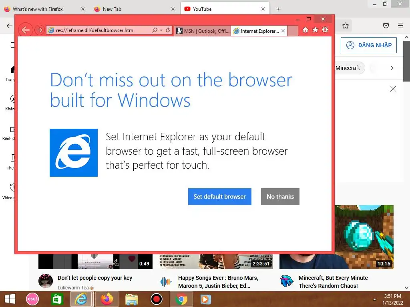Image resolution: width=410 pixels, height=307 pixels.
Task: Dismiss YouTube banner with X icon
Action: point(393,89)
